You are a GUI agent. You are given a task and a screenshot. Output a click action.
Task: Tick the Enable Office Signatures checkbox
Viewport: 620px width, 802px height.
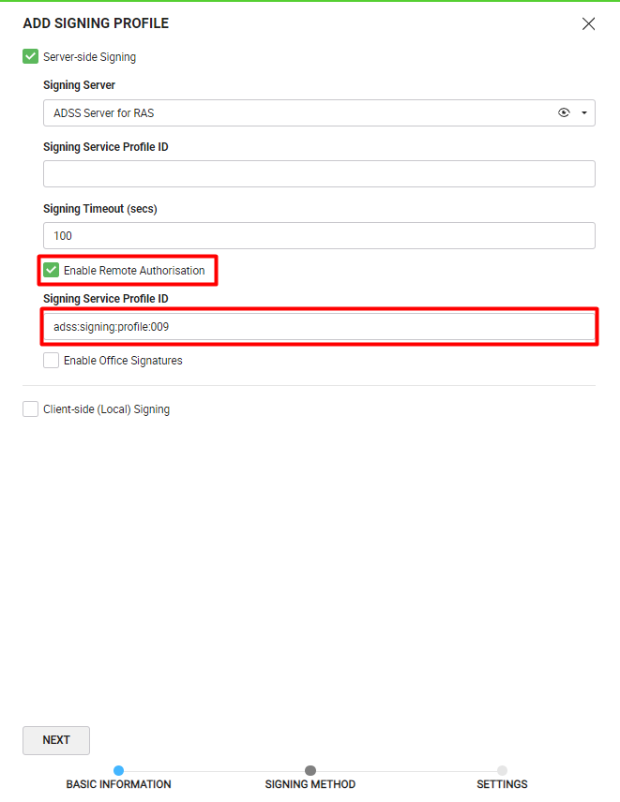tap(52, 361)
